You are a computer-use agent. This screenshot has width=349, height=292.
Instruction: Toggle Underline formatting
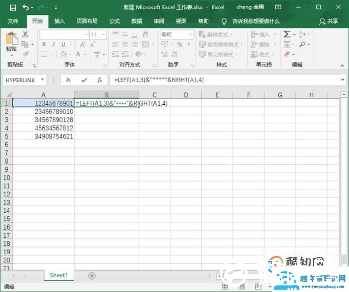pyautogui.click(x=63, y=44)
